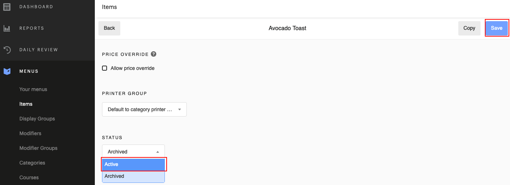
Task: Open the Modifiers sidebar item
Action: (30, 133)
